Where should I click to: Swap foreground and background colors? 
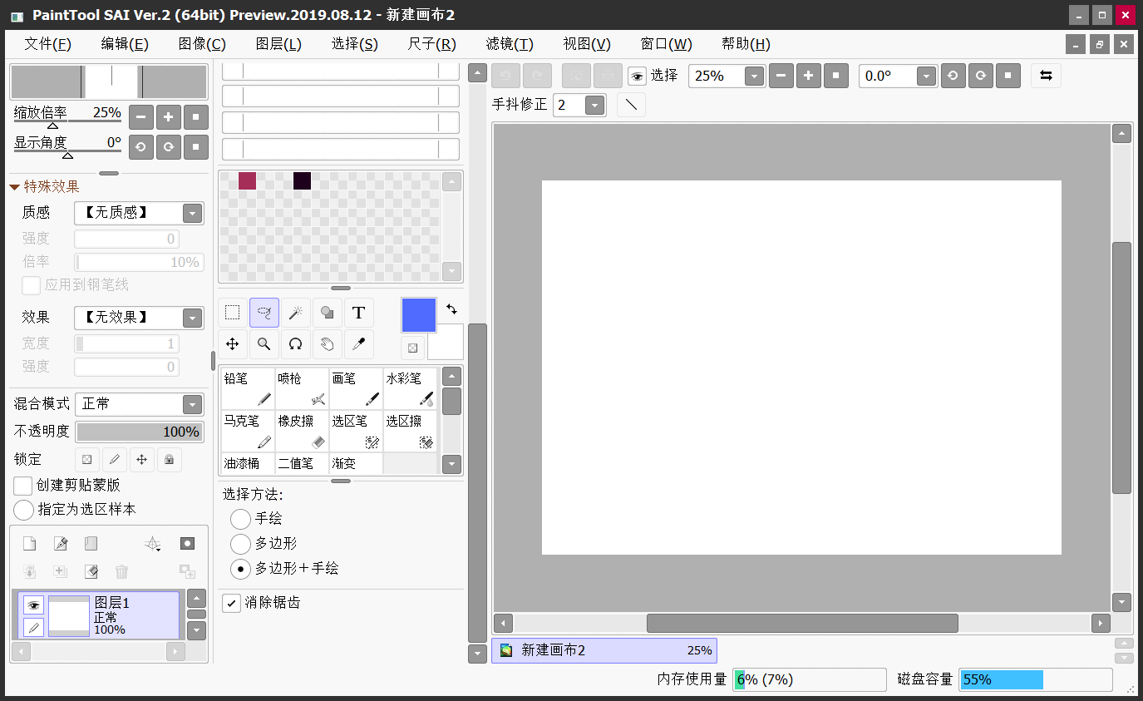coord(451,309)
